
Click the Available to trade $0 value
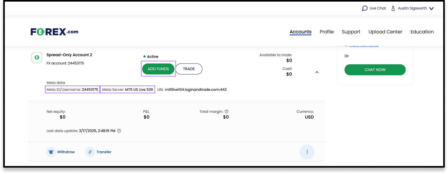(289, 60)
